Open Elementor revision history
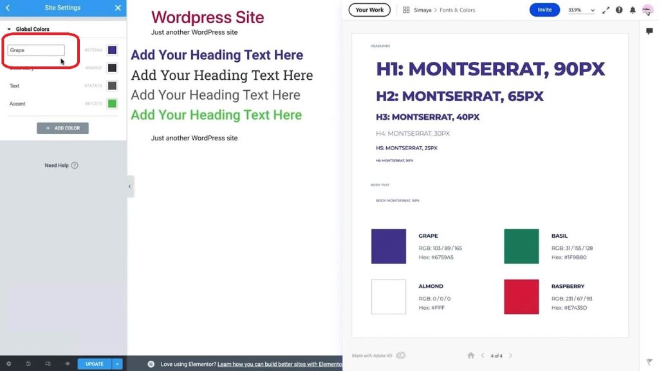This screenshot has width=659, height=371. [28, 364]
